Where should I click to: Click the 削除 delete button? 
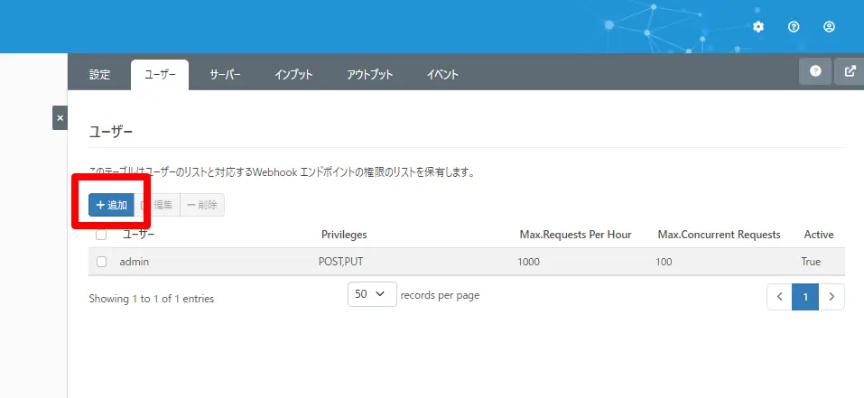[202, 205]
